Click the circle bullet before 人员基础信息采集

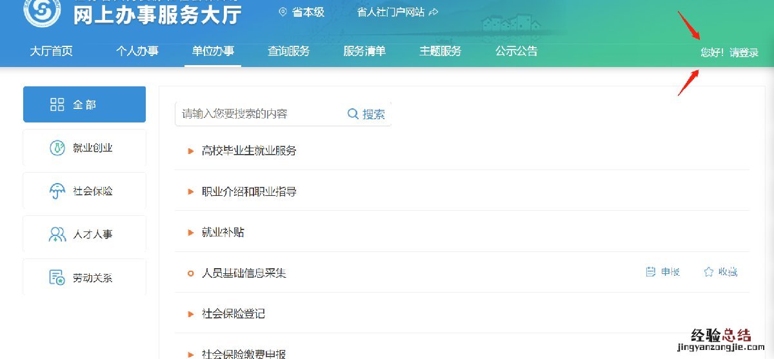pyautogui.click(x=190, y=273)
